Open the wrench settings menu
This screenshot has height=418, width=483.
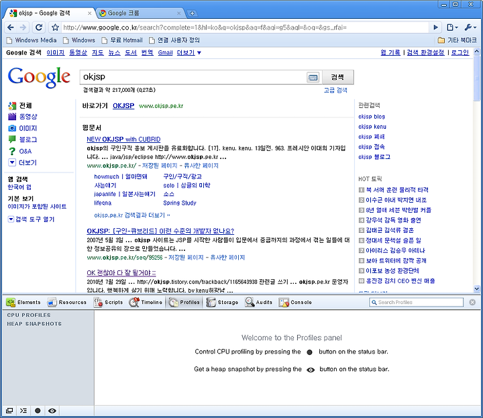pyautogui.click(x=470, y=28)
